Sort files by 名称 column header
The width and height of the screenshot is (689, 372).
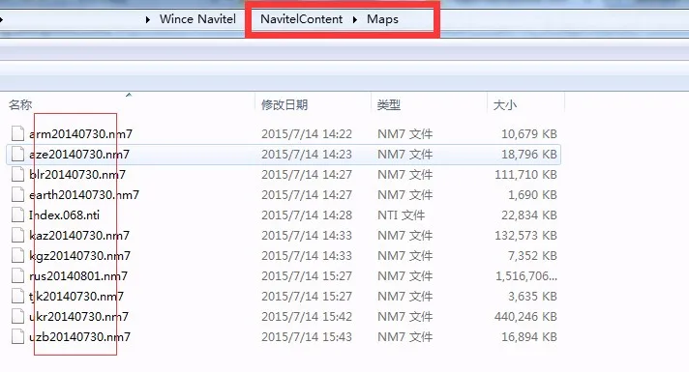click(20, 105)
